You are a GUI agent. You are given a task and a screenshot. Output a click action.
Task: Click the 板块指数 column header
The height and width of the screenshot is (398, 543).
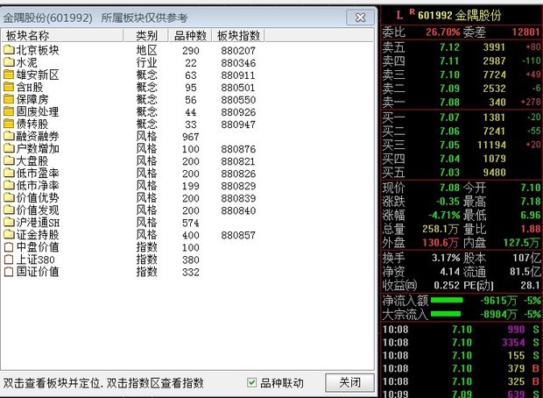coord(237,36)
